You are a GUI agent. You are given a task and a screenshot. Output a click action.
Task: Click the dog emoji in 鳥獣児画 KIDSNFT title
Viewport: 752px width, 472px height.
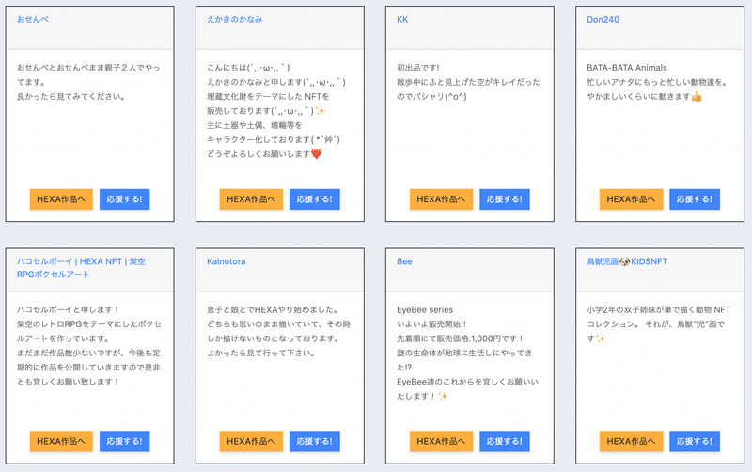(624, 261)
